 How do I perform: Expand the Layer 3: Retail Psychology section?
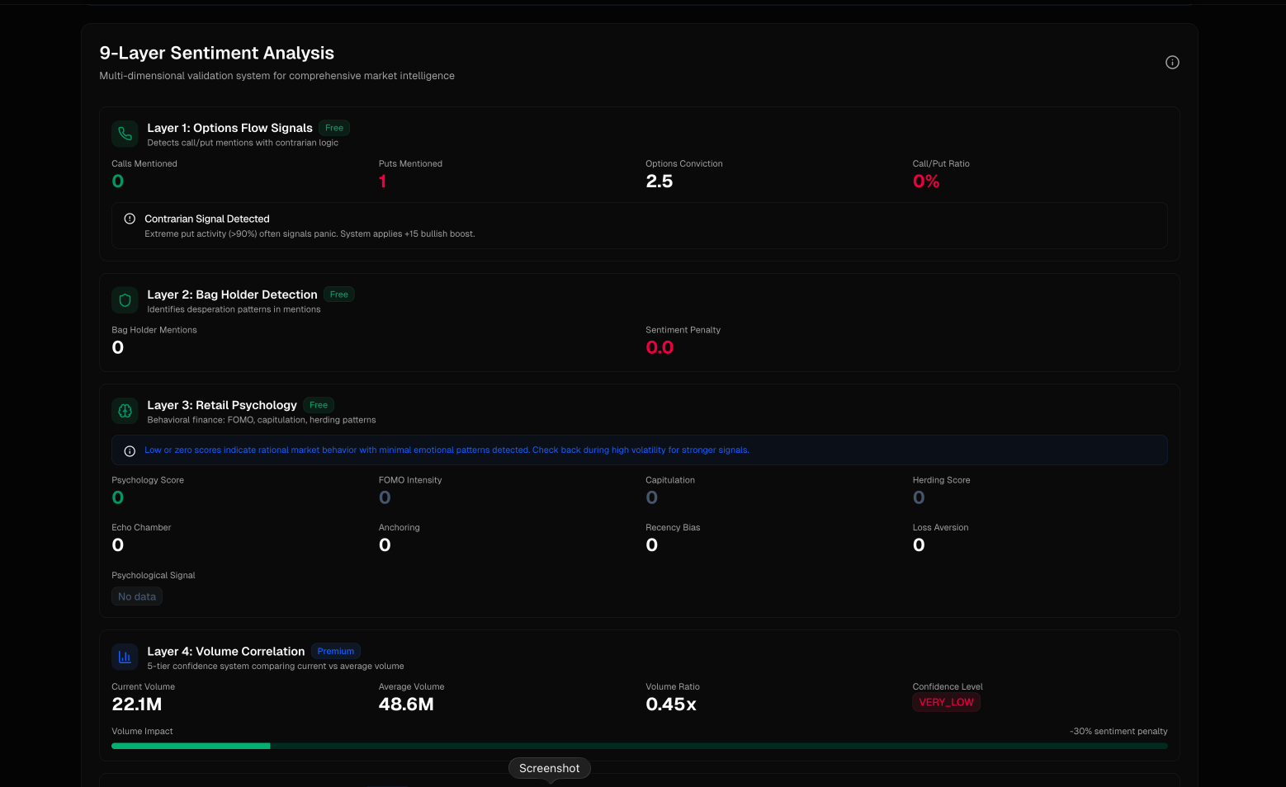(221, 405)
